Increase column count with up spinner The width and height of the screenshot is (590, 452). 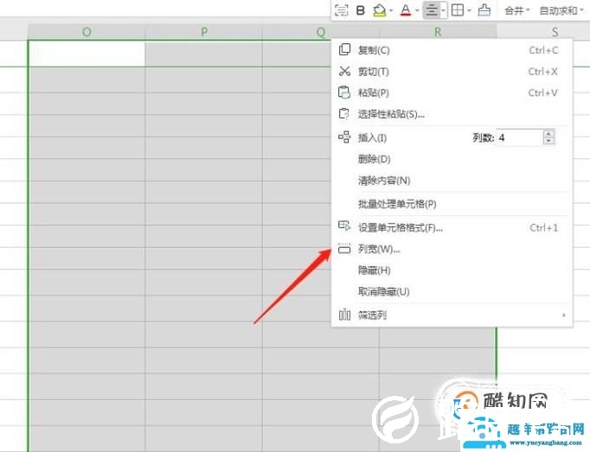pos(548,134)
